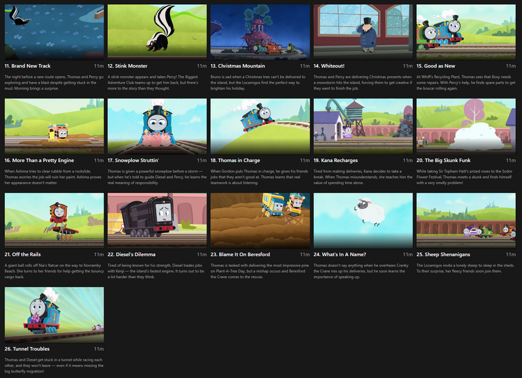Open the What's In A Name? sheep thumbnail
The width and height of the screenshot is (522, 378).
coord(363,221)
